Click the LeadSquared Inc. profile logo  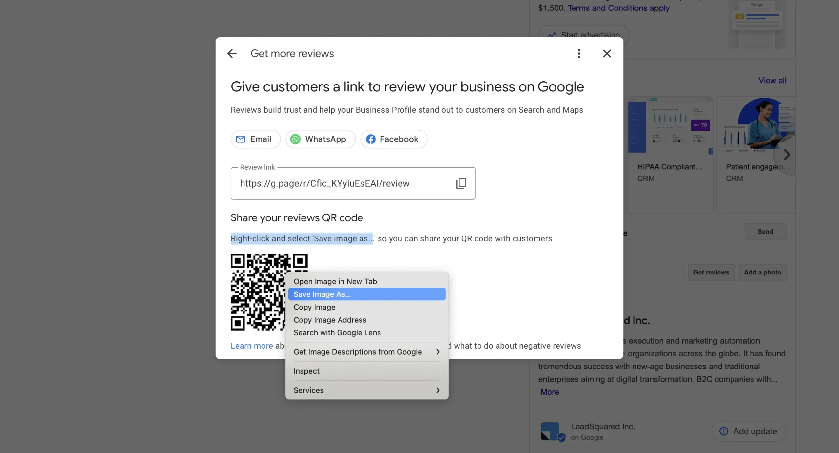pyautogui.click(x=552, y=431)
